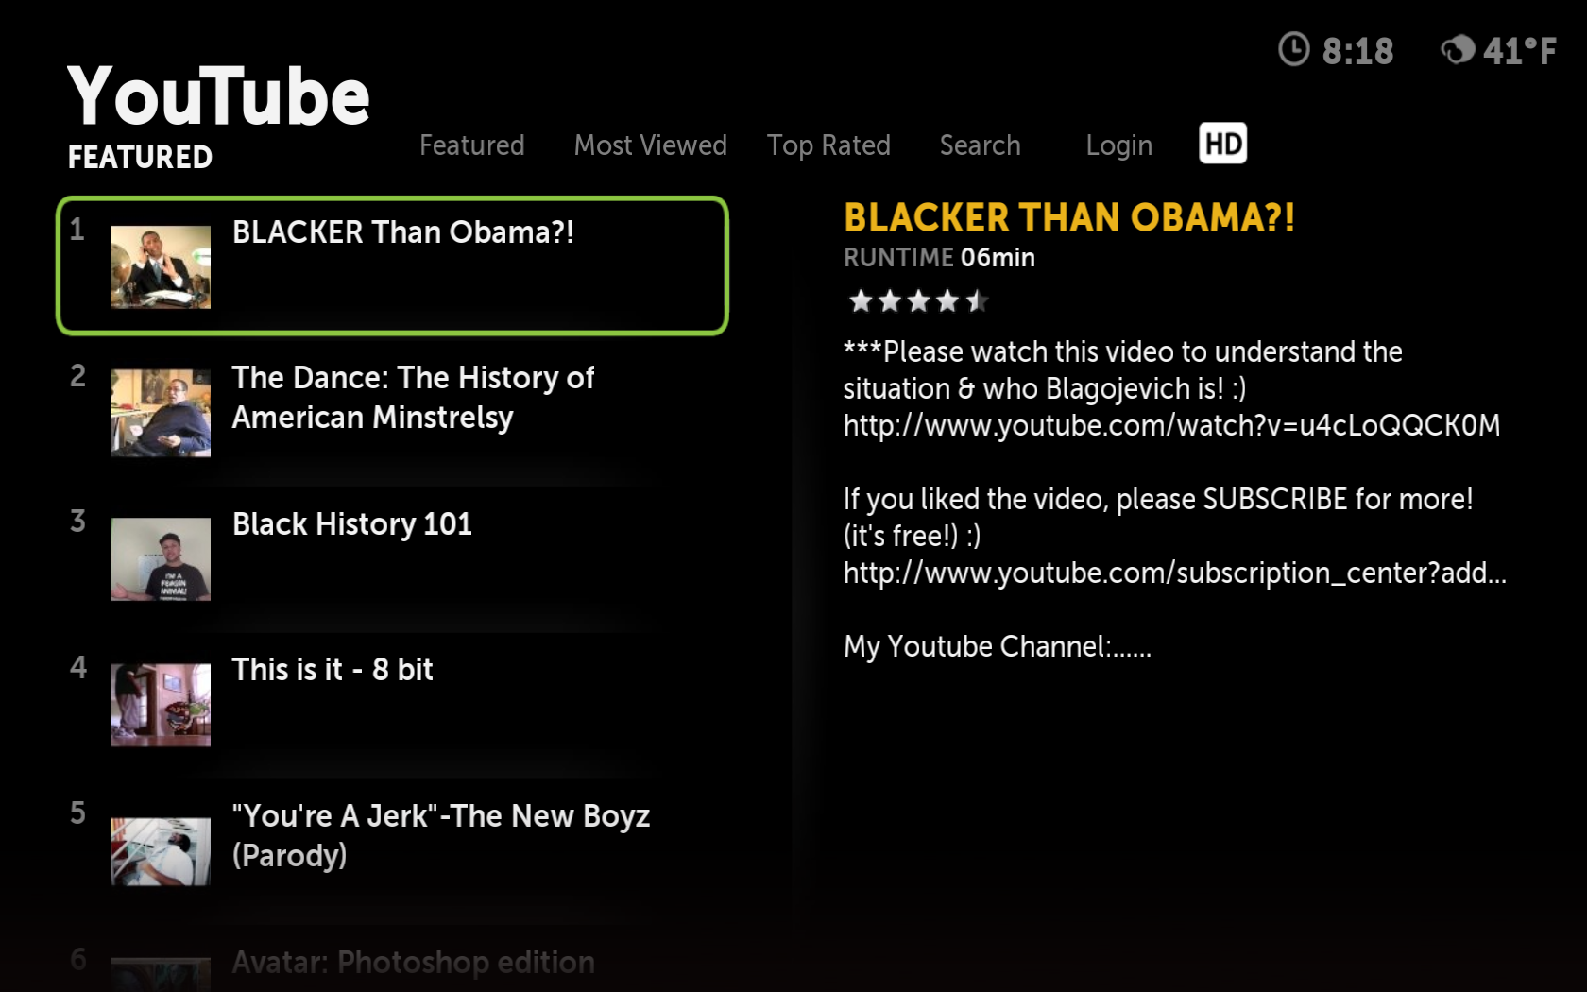Toggle the HD quality icon
Image resolution: width=1587 pixels, height=992 pixels.
(1222, 144)
